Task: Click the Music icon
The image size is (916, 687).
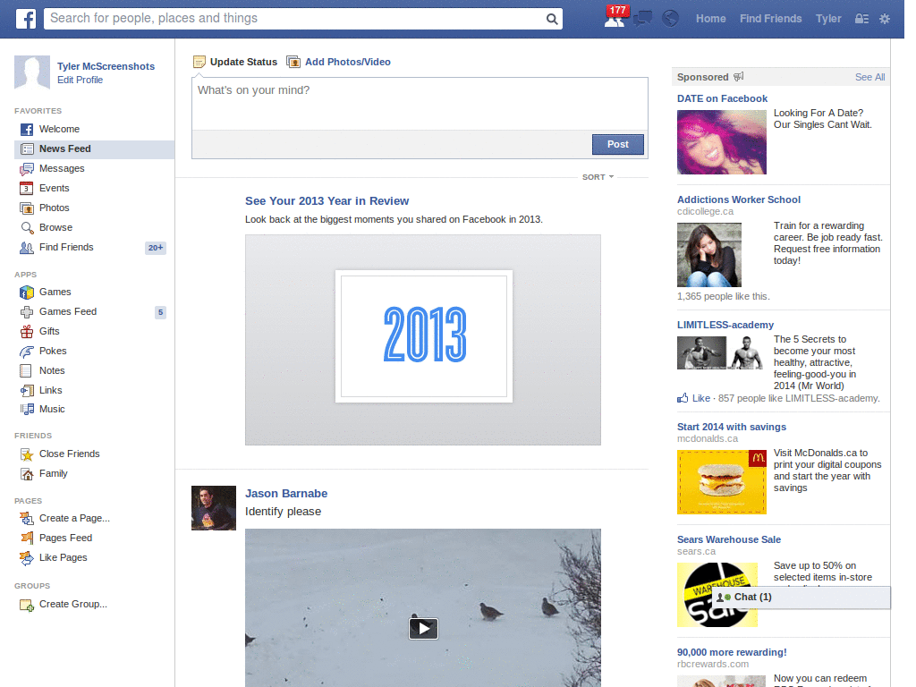Action: (x=26, y=409)
